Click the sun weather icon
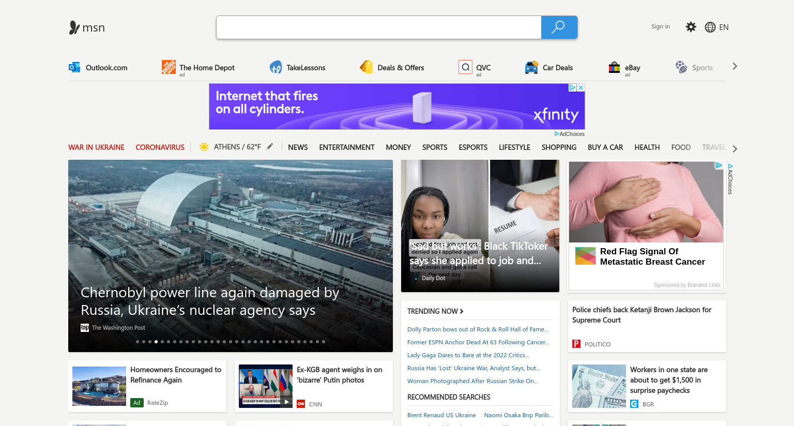 [x=204, y=147]
